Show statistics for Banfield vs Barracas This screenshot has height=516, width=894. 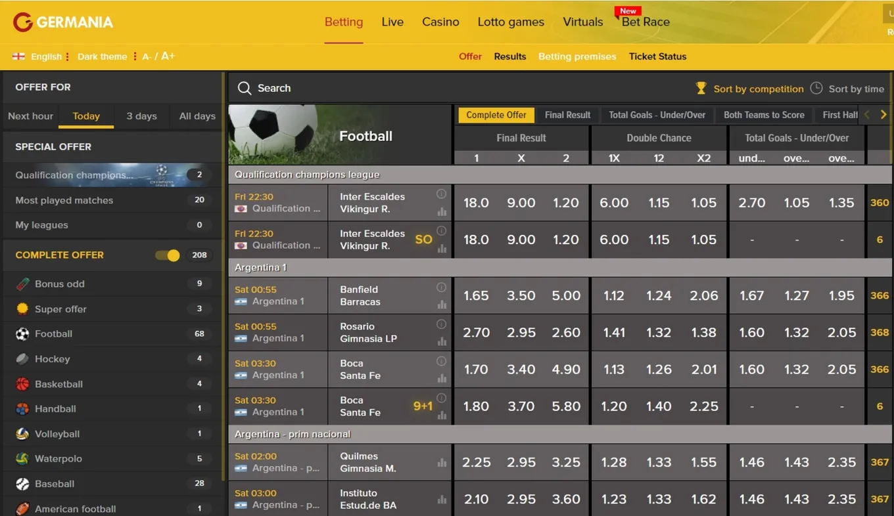[x=442, y=304]
